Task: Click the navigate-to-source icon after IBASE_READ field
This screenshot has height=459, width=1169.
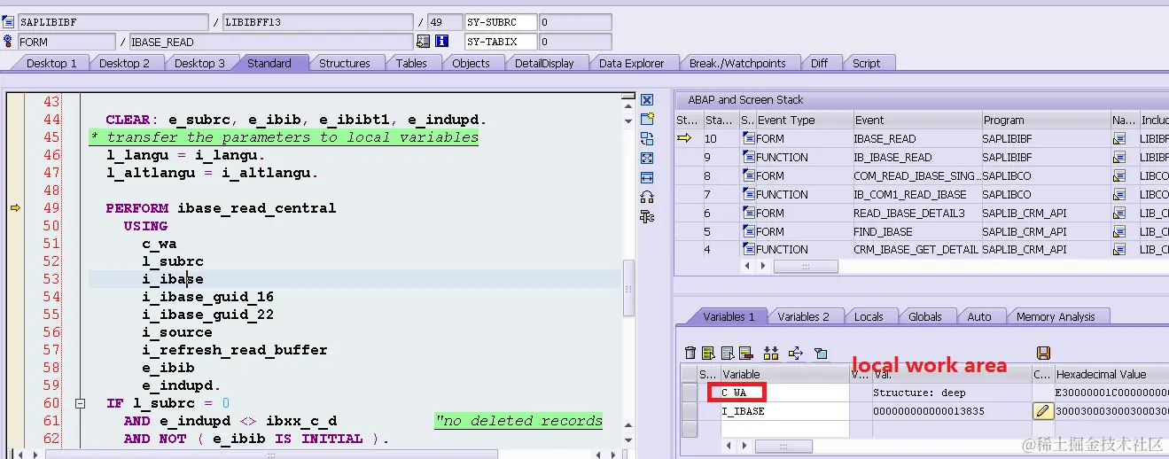Action: (x=423, y=41)
